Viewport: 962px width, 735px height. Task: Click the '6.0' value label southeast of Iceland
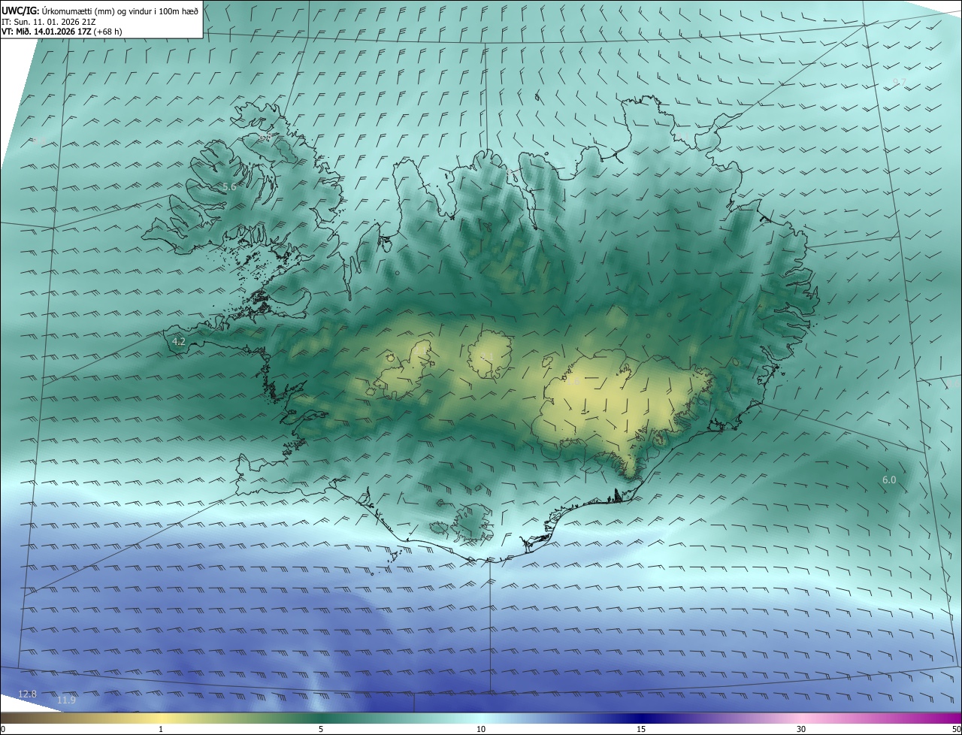(889, 479)
